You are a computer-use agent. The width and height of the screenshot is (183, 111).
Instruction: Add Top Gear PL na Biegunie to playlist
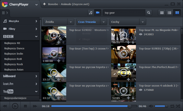(x=128, y=42)
